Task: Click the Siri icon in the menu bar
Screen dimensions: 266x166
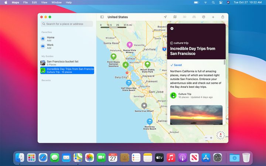Action: (228, 2)
